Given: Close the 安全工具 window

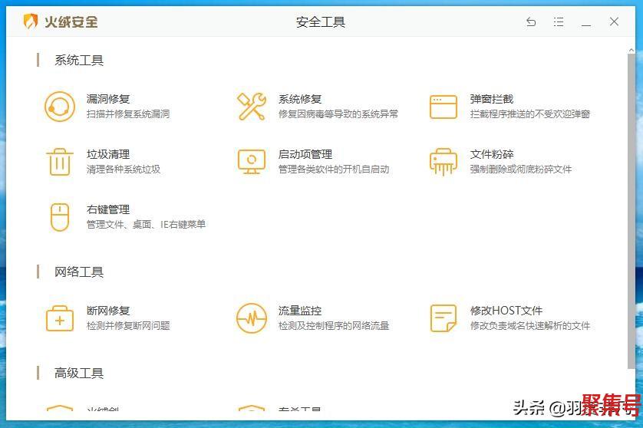Looking at the screenshot, I should [x=614, y=22].
